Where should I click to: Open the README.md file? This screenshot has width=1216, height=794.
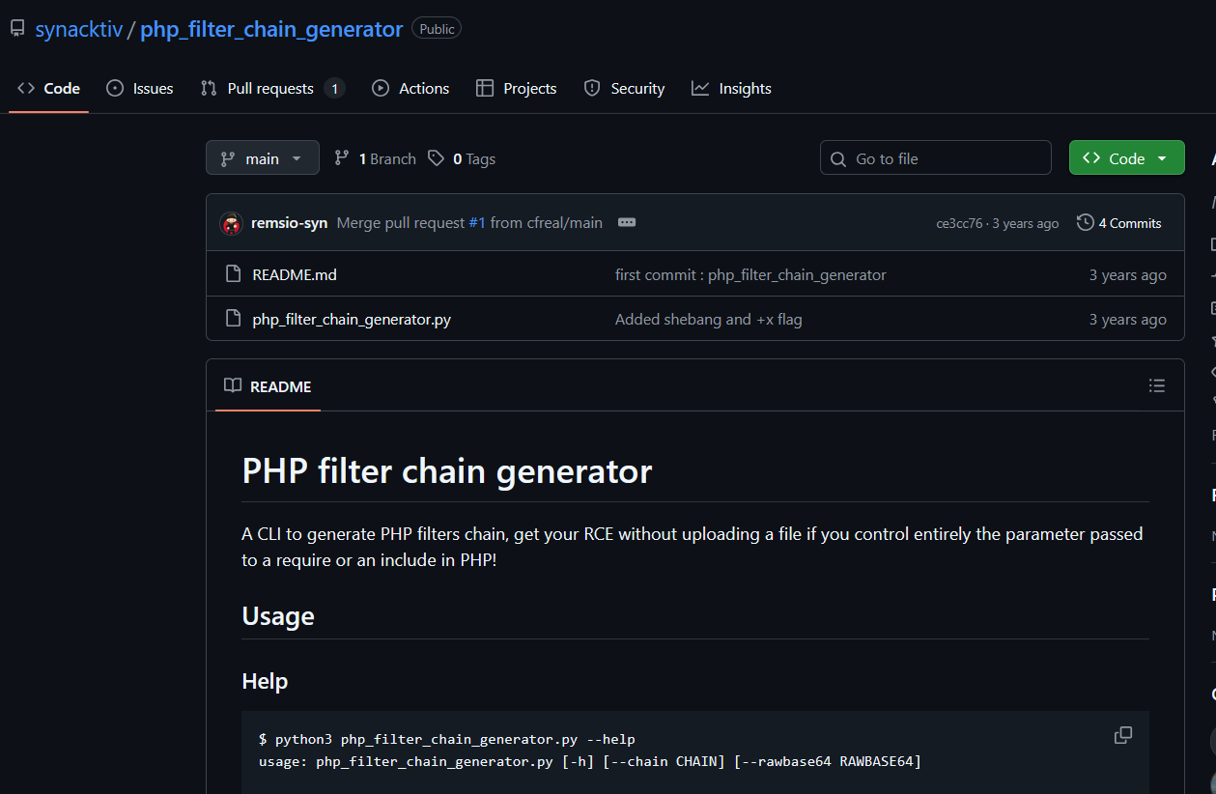[294, 274]
